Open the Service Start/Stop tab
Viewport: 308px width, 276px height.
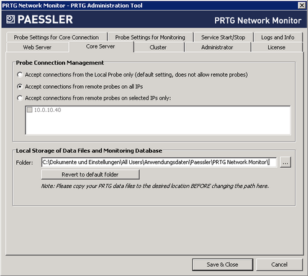tap(223, 37)
